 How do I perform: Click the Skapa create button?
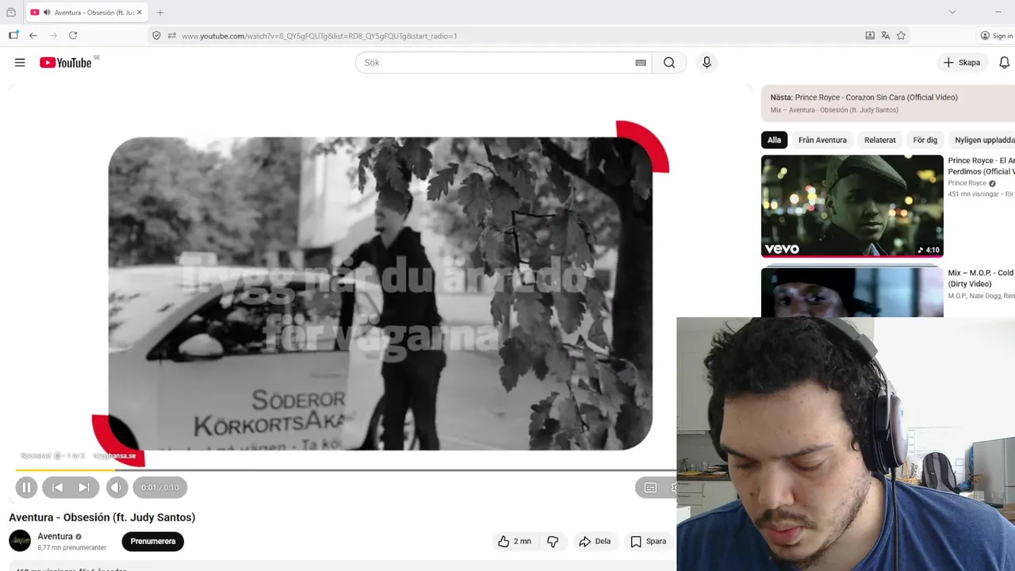tap(962, 63)
